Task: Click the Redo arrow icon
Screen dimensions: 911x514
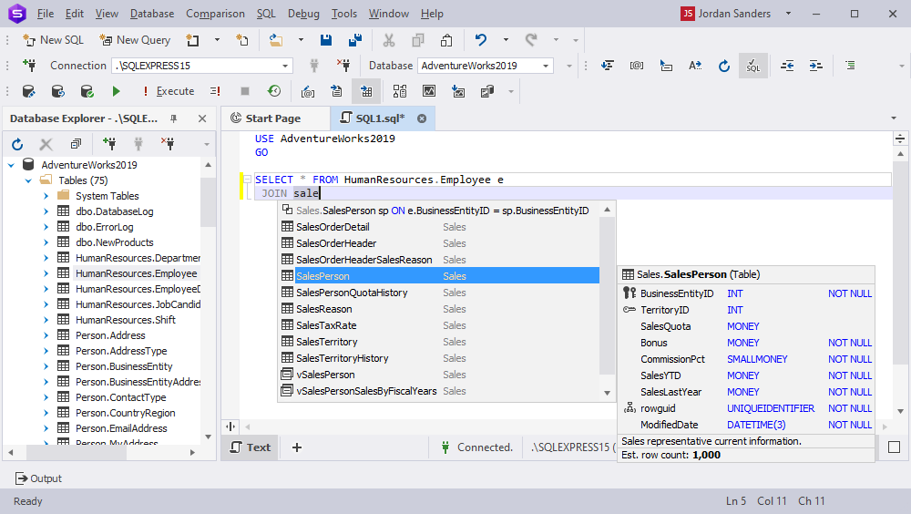Action: coord(531,40)
